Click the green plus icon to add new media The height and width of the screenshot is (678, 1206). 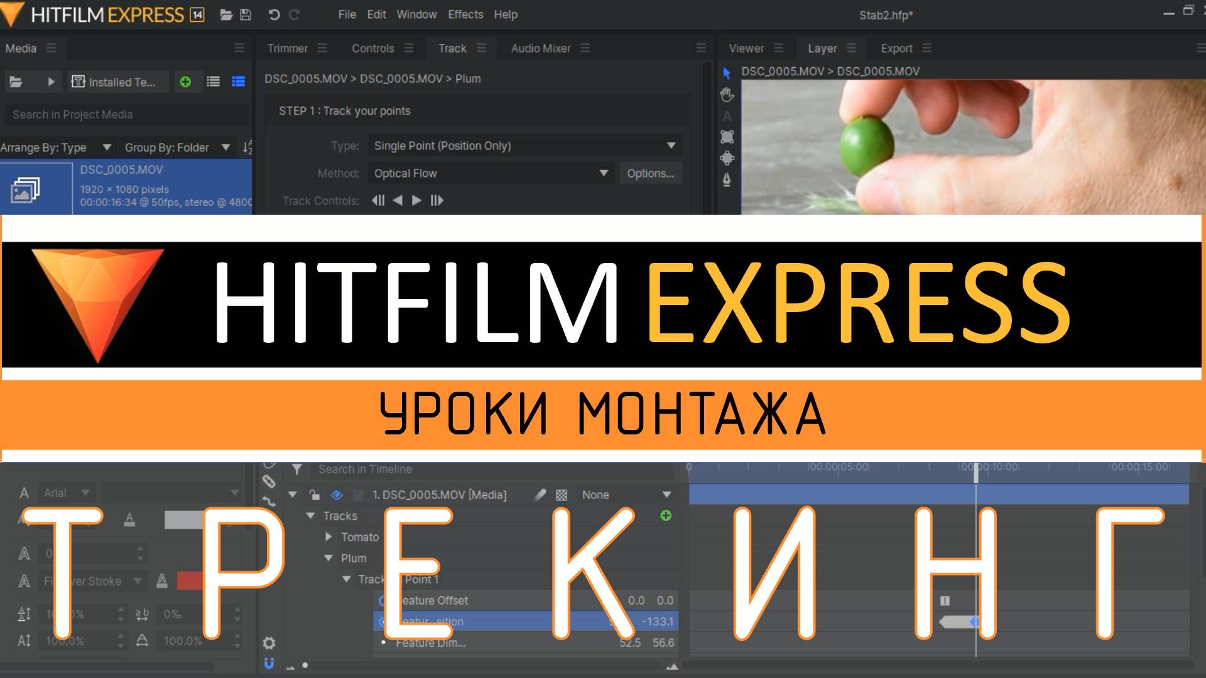[186, 81]
